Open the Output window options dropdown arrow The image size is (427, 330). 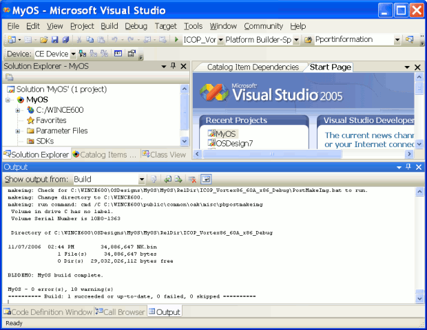tap(399, 167)
